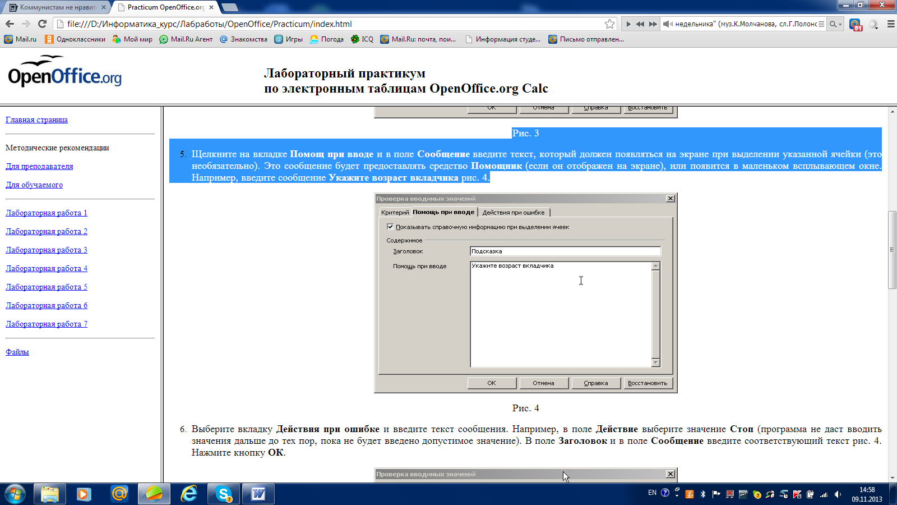Click Action Center flag tray icon
Image resolution: width=897 pixels, height=505 pixels.
click(x=716, y=494)
